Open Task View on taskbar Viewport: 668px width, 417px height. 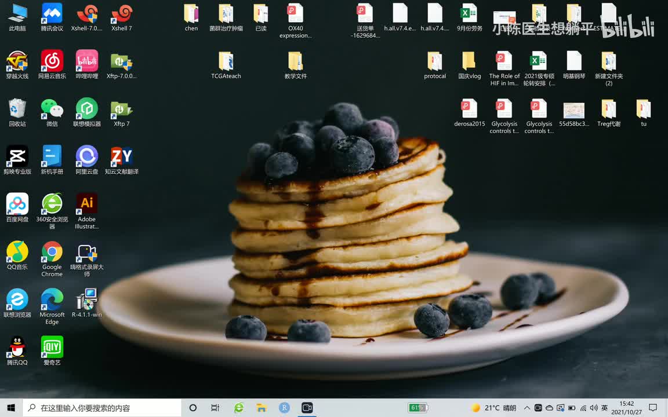(215, 408)
